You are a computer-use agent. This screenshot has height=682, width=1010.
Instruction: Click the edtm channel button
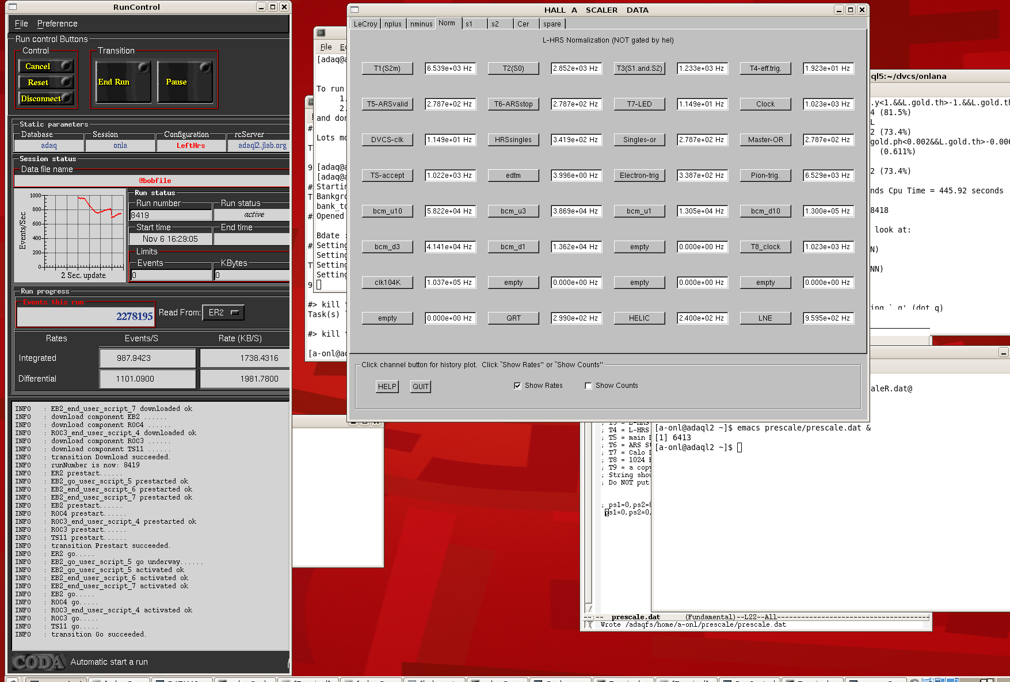[513, 176]
